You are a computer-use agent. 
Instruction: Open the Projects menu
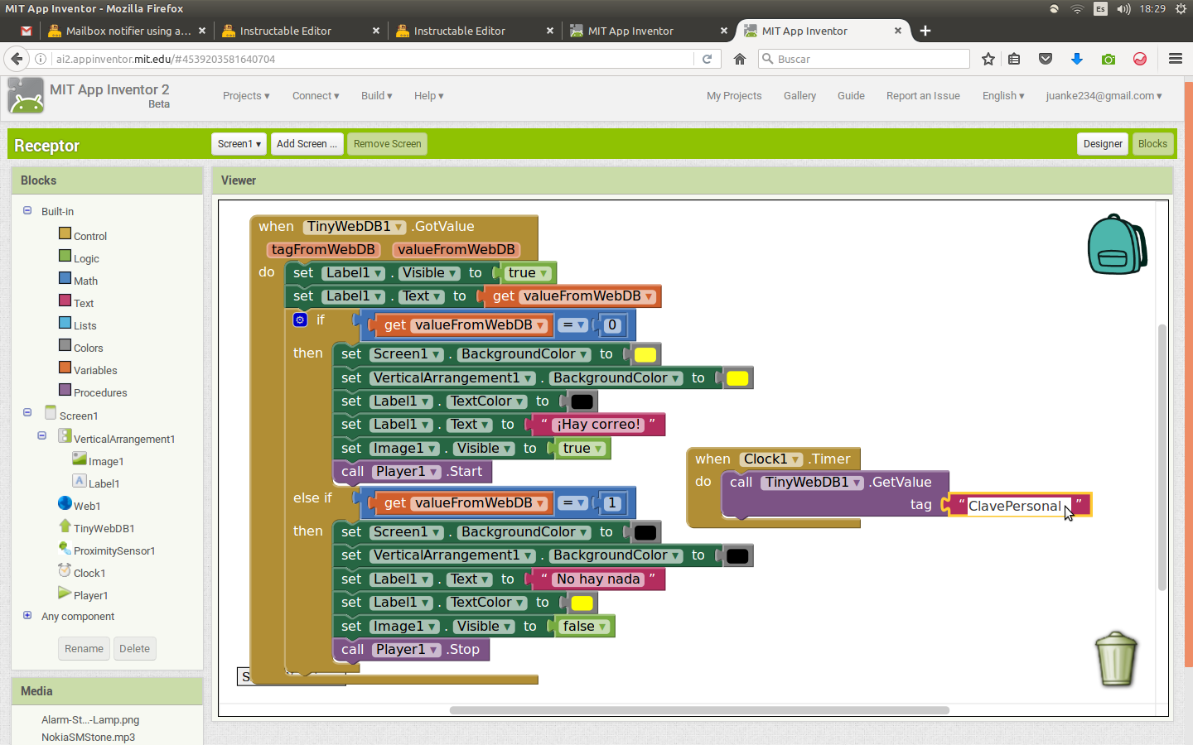pyautogui.click(x=246, y=96)
